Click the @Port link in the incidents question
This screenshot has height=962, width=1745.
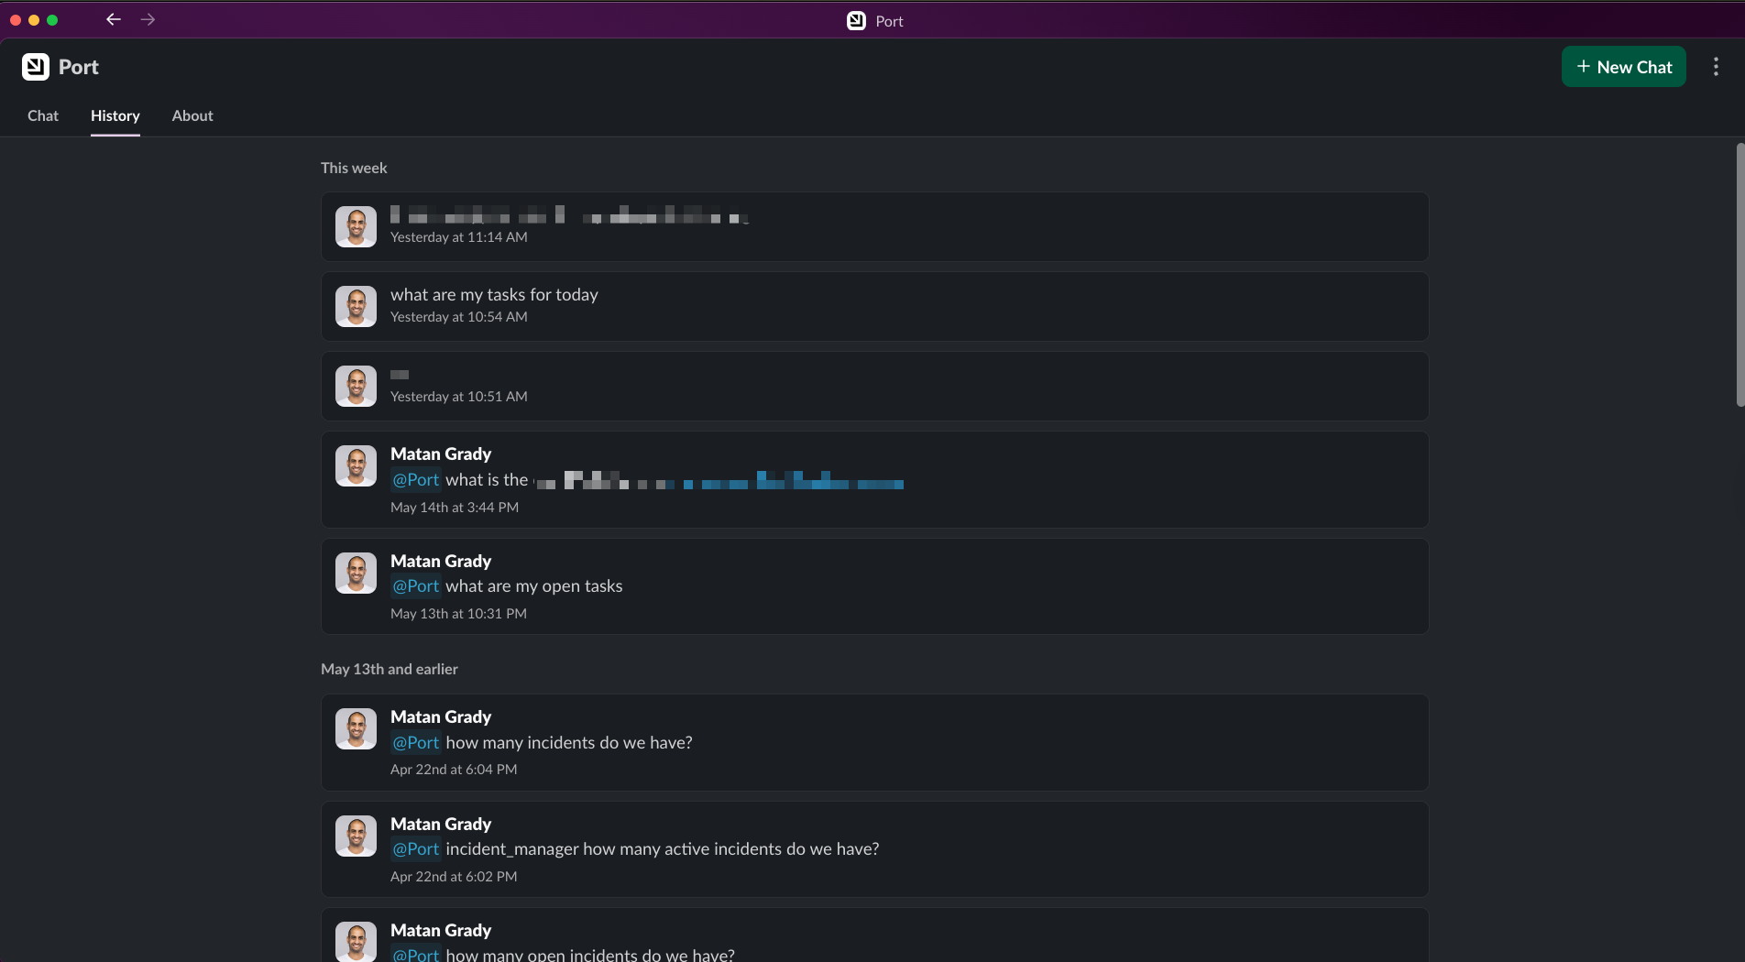tap(415, 742)
